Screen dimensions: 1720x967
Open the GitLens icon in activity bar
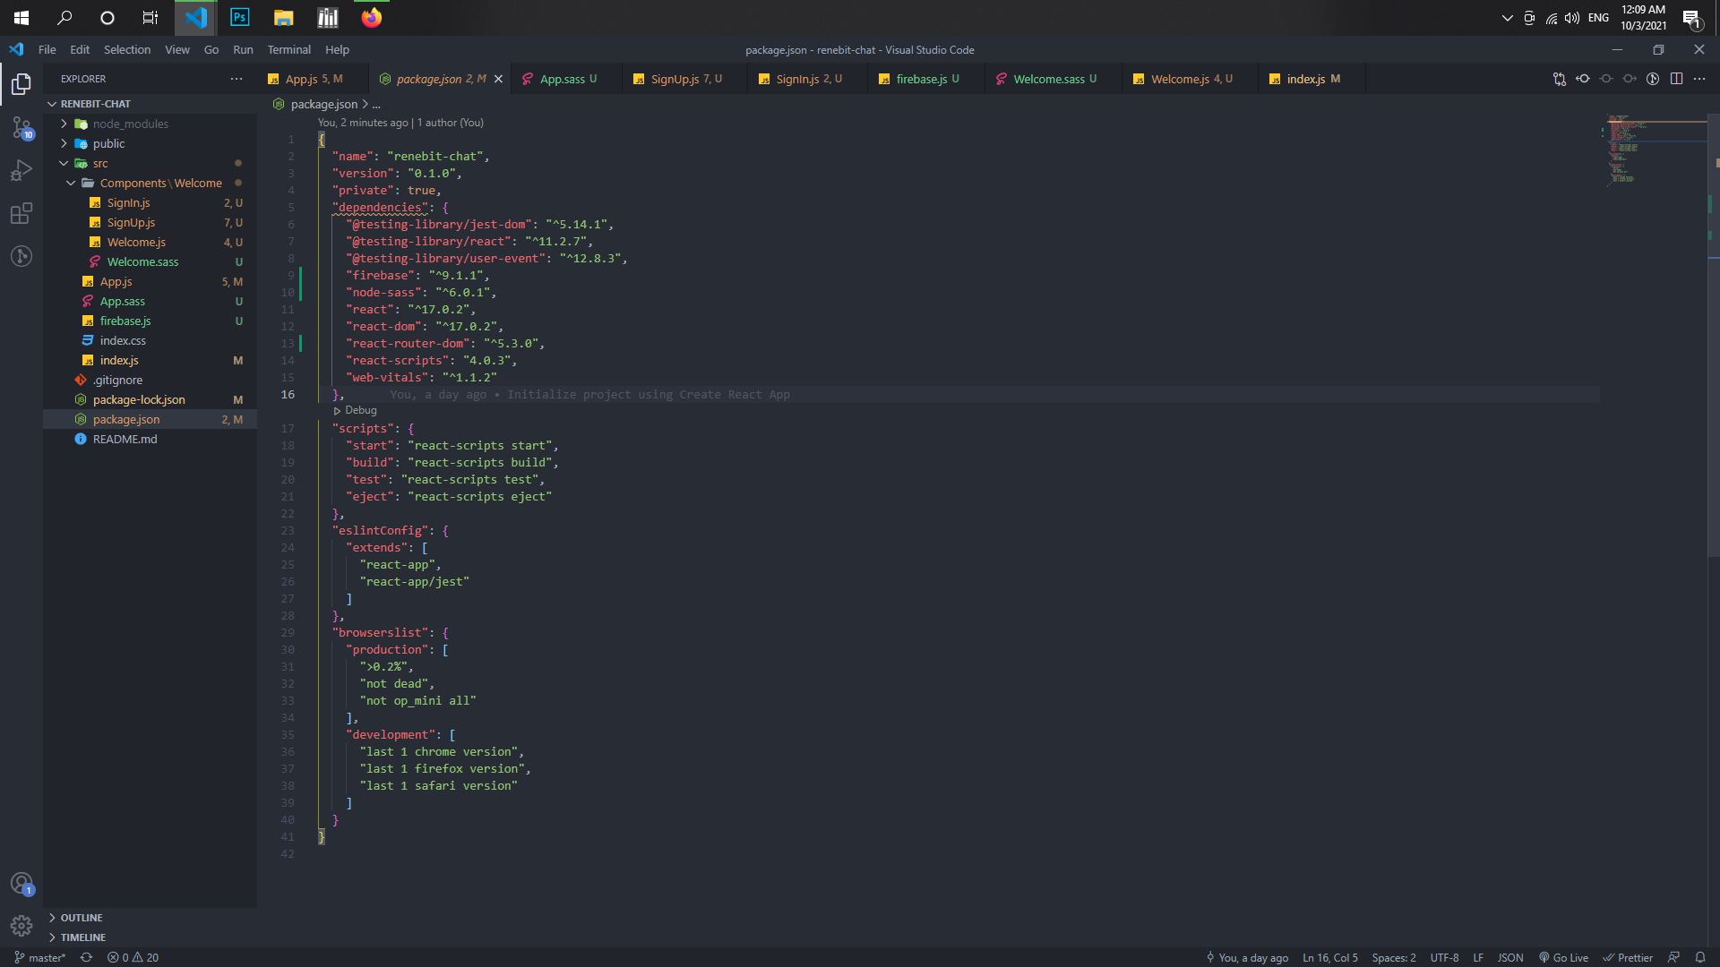21,256
